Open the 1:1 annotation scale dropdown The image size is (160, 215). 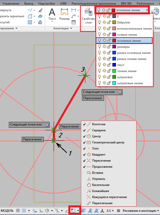click(x=110, y=210)
